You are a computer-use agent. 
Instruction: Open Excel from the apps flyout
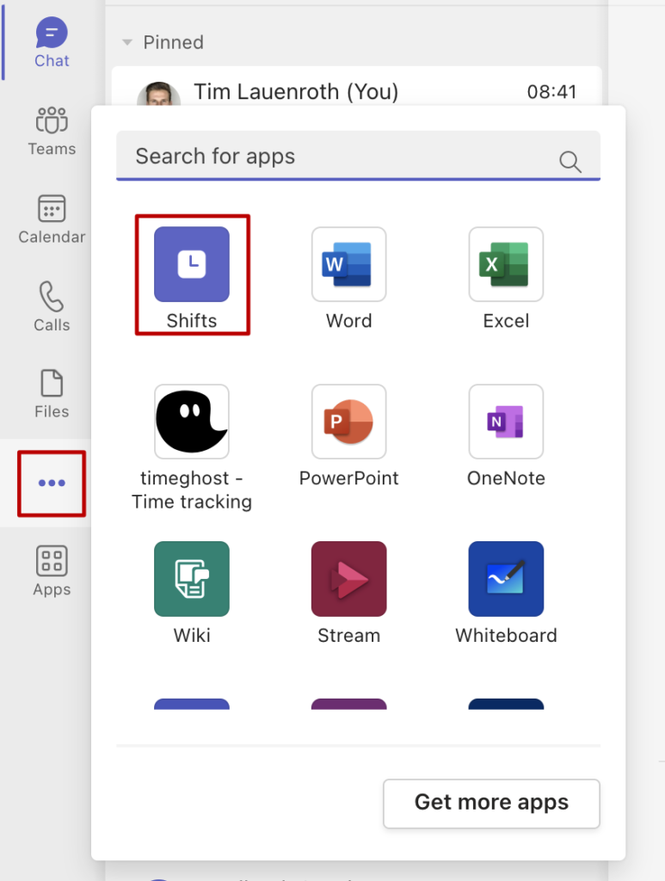tap(506, 265)
